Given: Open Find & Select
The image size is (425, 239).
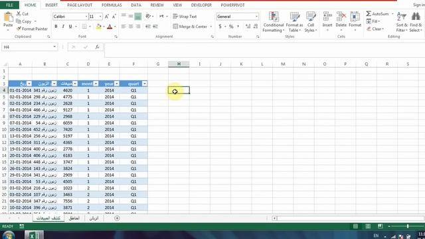Looking at the screenshot, I should 416,22.
